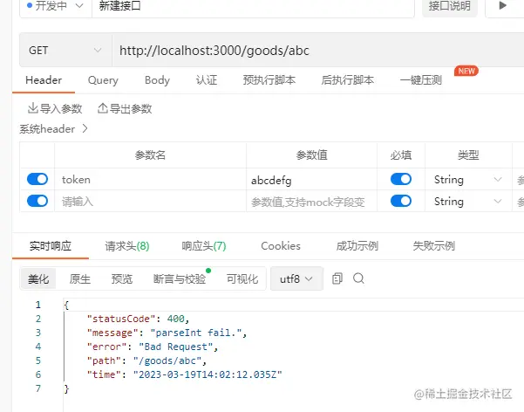Screen dimensions: 524x412
Task: Toggle required switch for token row
Action: point(401,179)
